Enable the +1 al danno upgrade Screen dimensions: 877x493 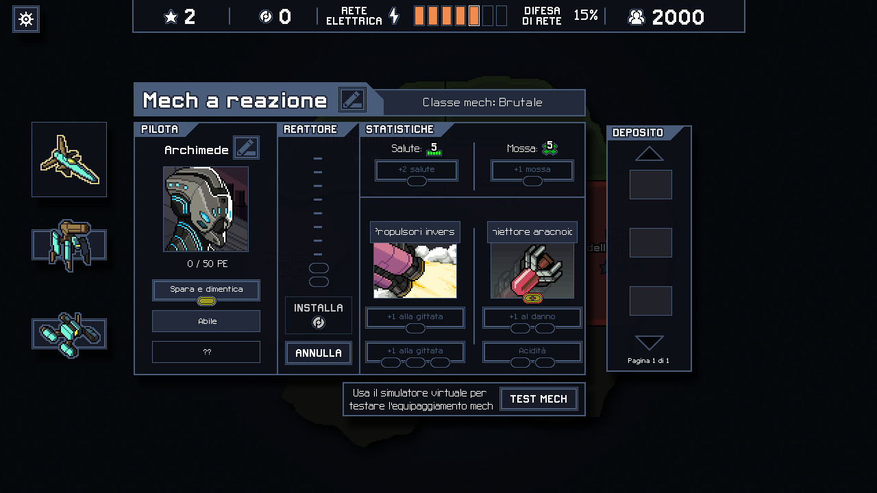coord(532,318)
